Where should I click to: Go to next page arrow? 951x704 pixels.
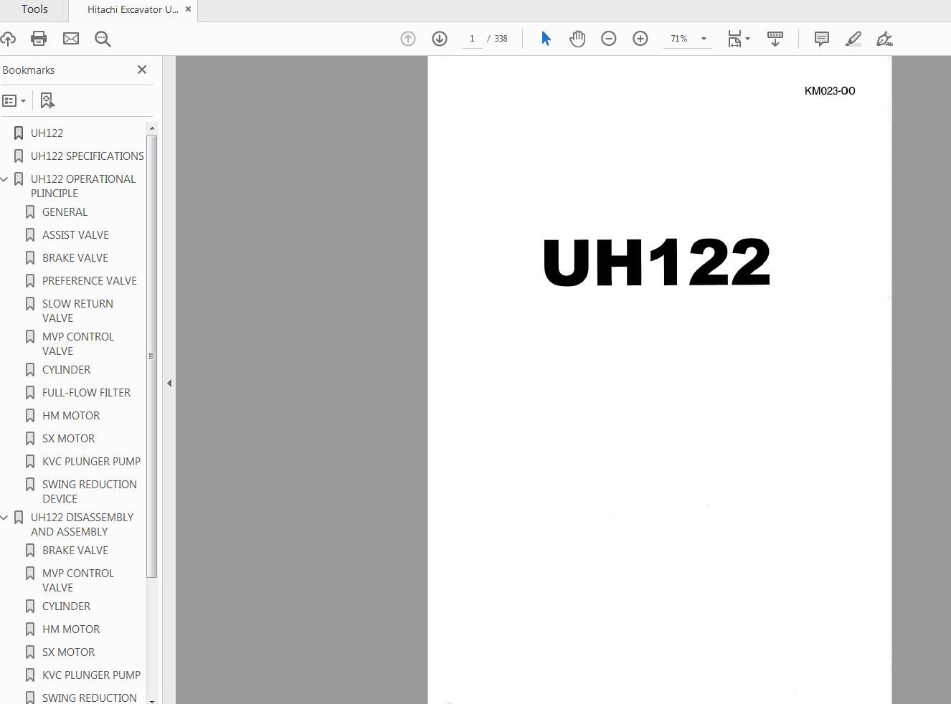[440, 39]
